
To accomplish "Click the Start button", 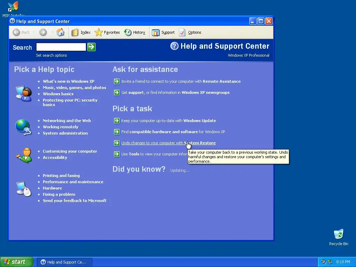I will coord(16,262).
